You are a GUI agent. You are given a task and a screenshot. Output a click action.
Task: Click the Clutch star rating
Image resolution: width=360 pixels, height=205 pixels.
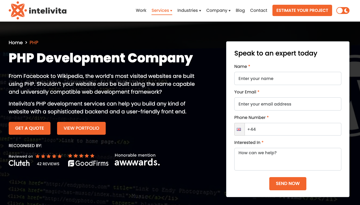(49, 156)
